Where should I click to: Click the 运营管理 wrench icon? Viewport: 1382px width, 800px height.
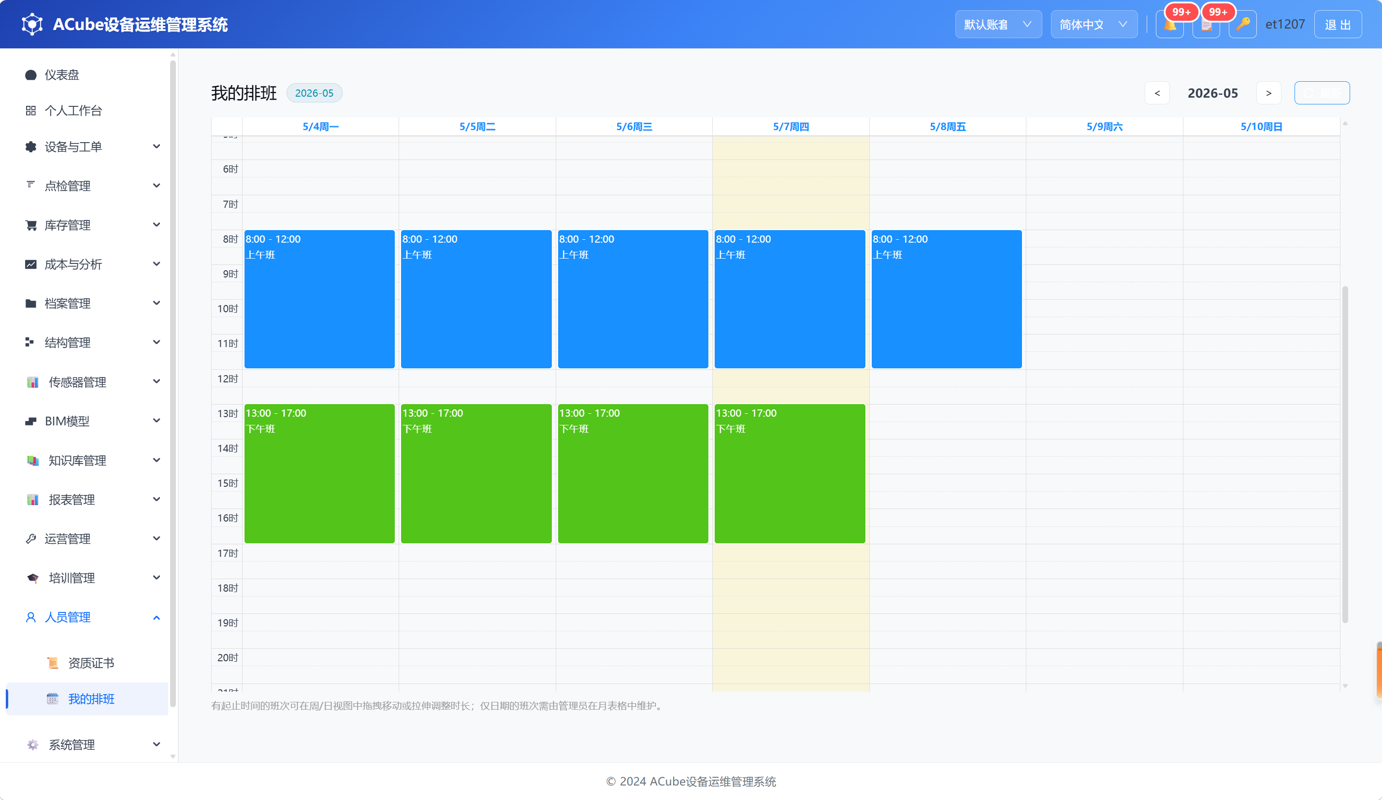31,539
